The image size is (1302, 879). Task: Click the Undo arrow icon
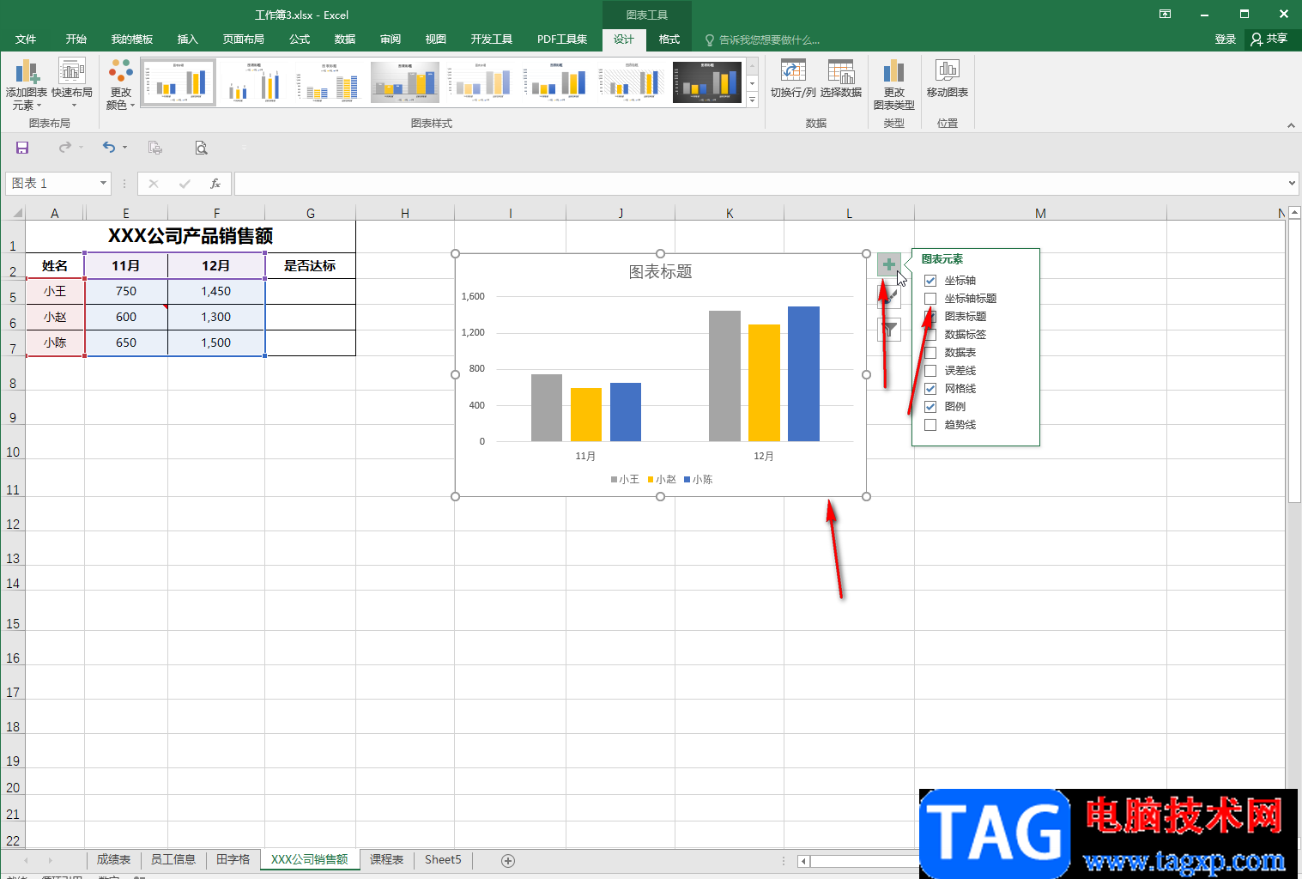(108, 148)
